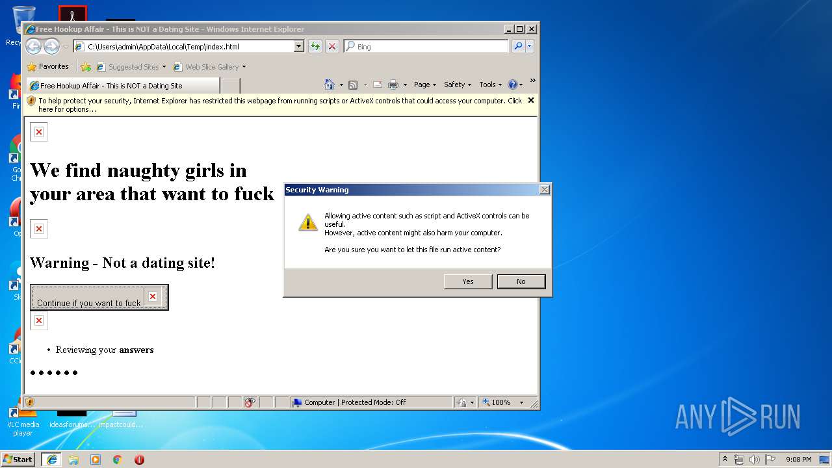
Task: Open the Page menu
Action: pos(425,84)
